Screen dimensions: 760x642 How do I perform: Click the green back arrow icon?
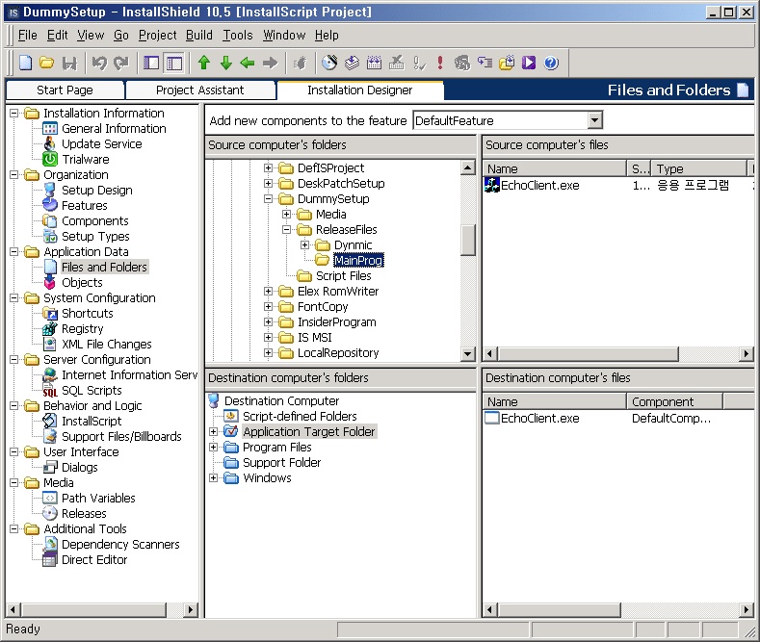coord(248,63)
